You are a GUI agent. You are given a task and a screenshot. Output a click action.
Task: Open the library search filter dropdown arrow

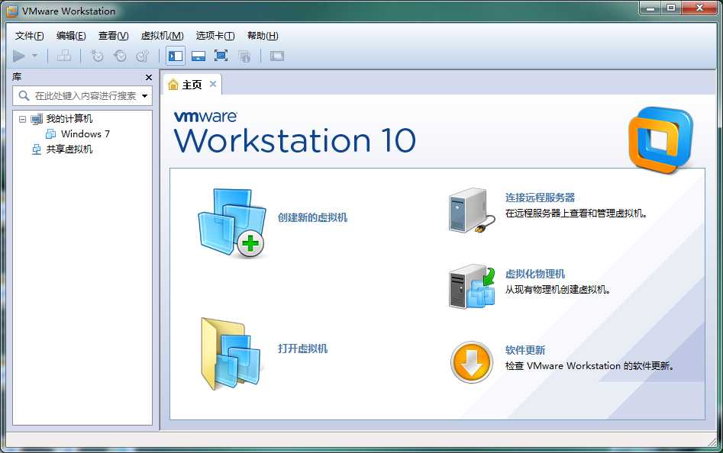click(145, 96)
